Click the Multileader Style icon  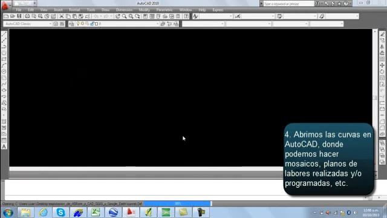click(x=322, y=16)
